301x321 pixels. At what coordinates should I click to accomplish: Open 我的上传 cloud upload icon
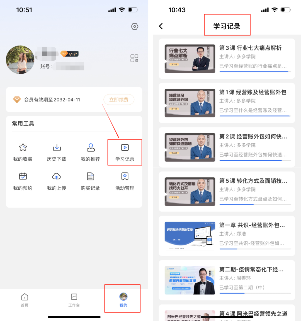coord(57,177)
